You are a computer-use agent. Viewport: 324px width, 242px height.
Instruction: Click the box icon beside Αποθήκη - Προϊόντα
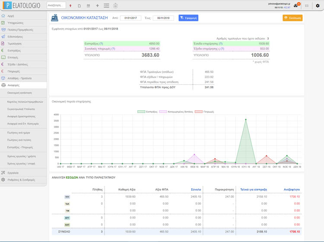point(3,78)
